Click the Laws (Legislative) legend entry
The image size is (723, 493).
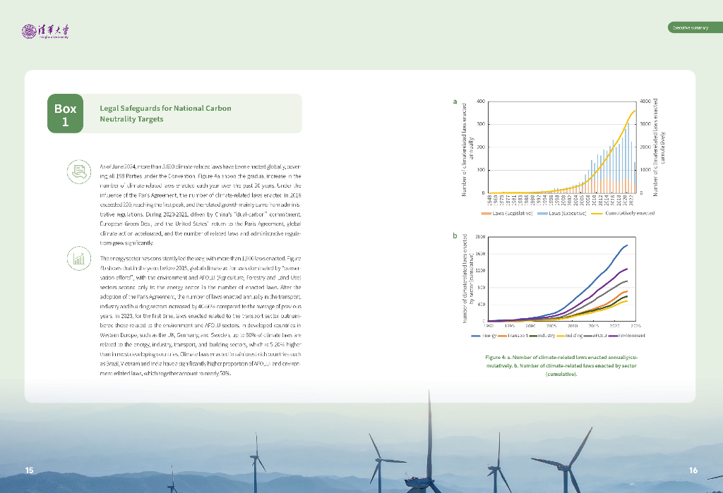point(507,213)
